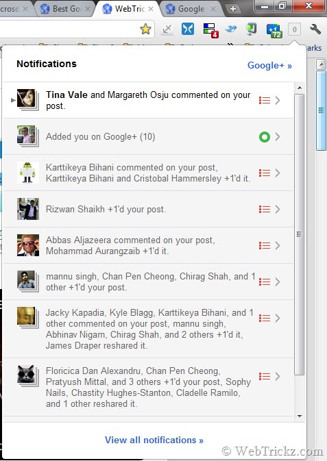Click the green circle icon for added you
The width and height of the screenshot is (327, 461).
pyautogui.click(x=265, y=137)
